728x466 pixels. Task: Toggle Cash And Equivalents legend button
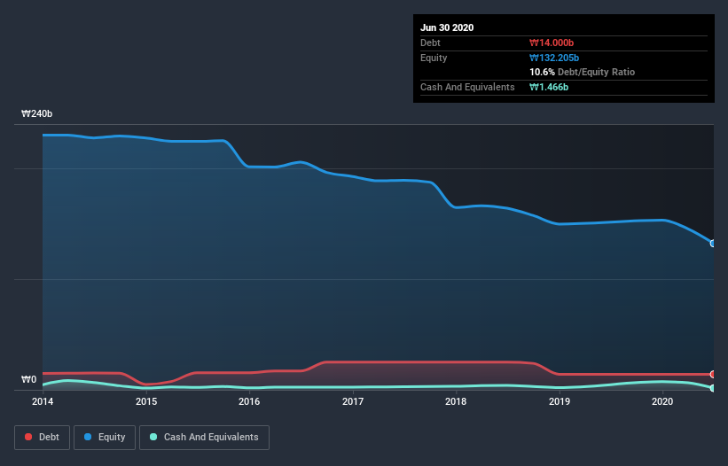pyautogui.click(x=204, y=438)
